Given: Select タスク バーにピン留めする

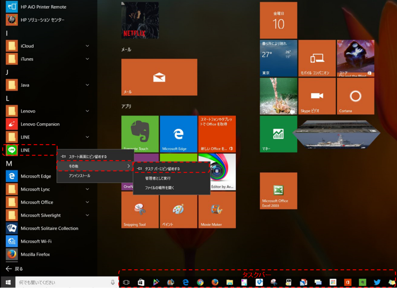Looking at the screenshot, I should tap(172, 169).
